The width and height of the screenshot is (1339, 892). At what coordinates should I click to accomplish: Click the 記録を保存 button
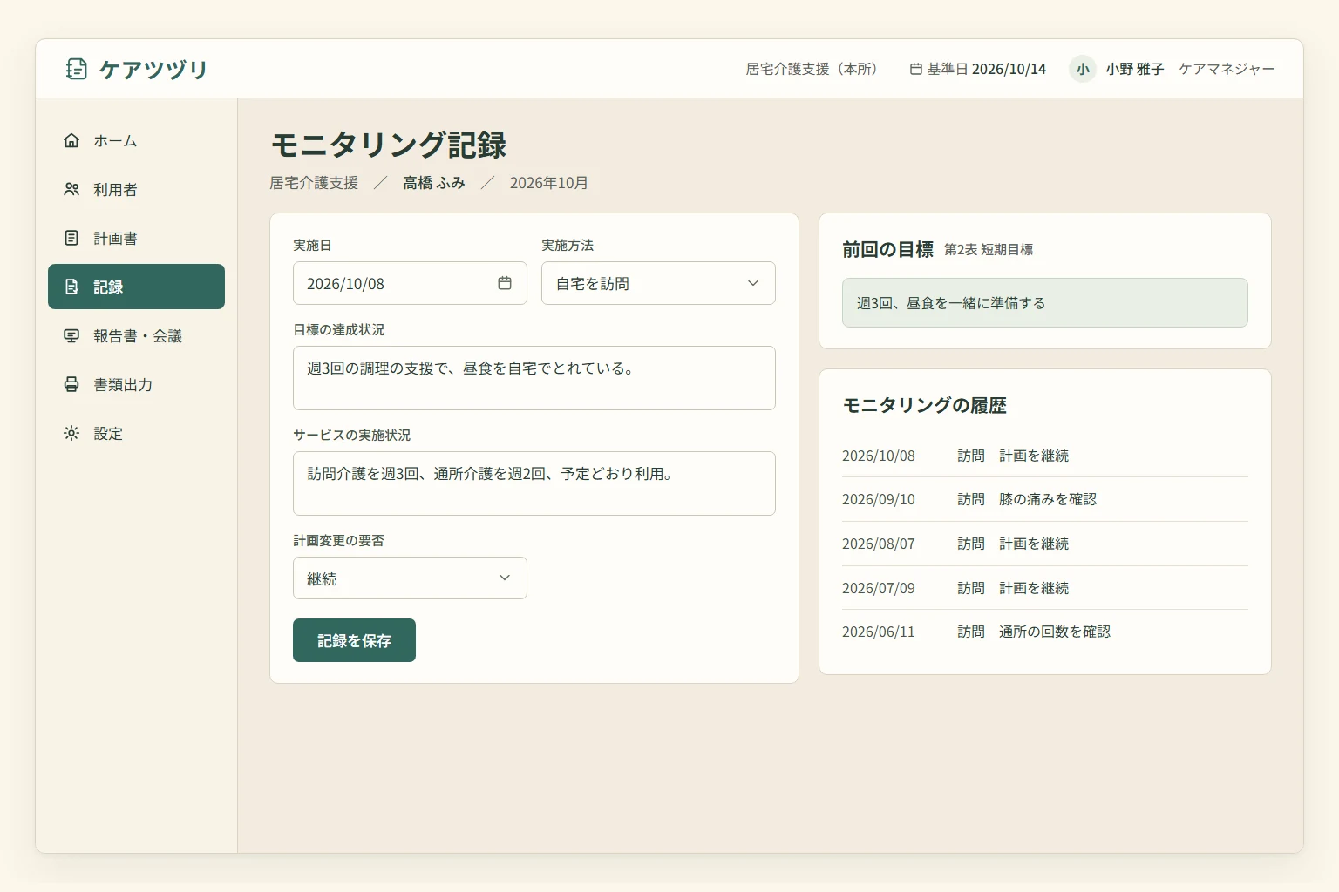click(354, 640)
